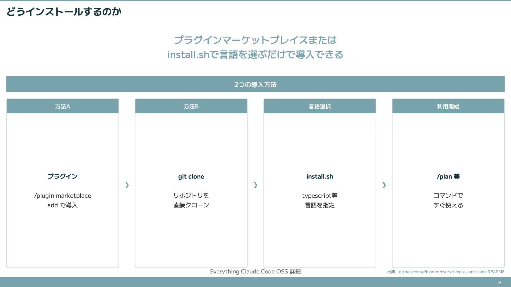Click the リポジトリを直接クローン description text
The image size is (511, 287).
click(x=191, y=200)
